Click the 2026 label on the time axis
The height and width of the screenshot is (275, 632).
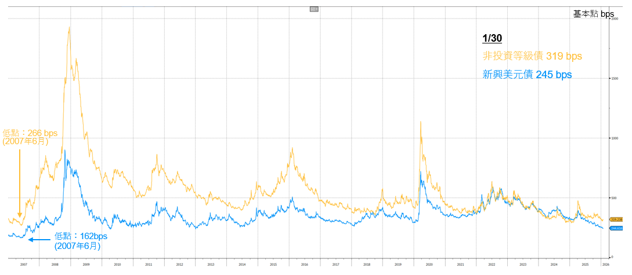(605, 264)
